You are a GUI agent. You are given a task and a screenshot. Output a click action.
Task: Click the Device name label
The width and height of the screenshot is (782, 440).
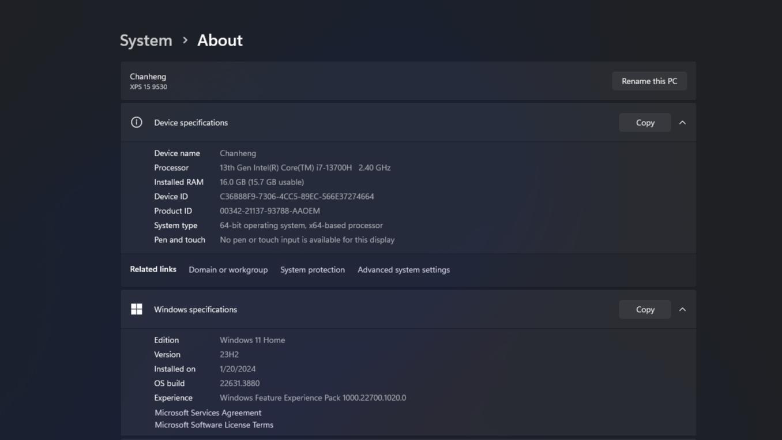point(177,153)
